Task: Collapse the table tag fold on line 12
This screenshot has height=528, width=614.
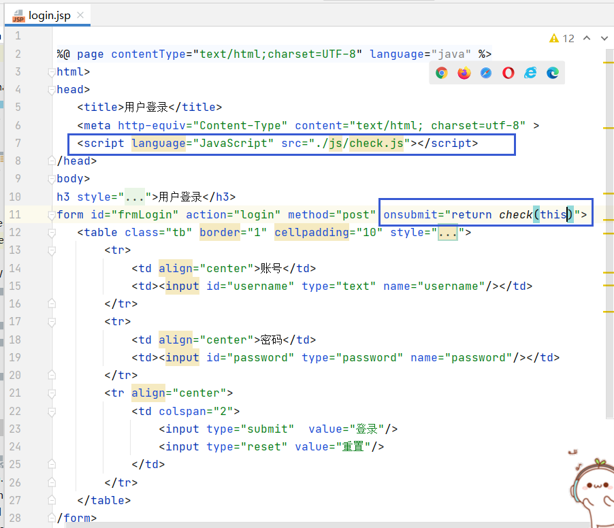Action: 51,233
